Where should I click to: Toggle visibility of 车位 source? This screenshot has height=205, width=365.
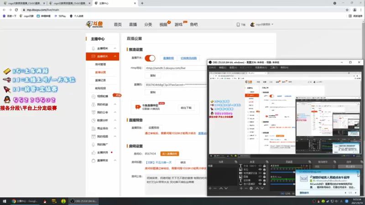pyautogui.click(x=260, y=169)
